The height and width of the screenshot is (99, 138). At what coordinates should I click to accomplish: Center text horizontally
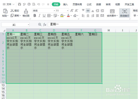click(88, 16)
